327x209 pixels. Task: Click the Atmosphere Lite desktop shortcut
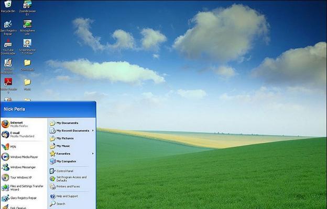[x=27, y=28]
